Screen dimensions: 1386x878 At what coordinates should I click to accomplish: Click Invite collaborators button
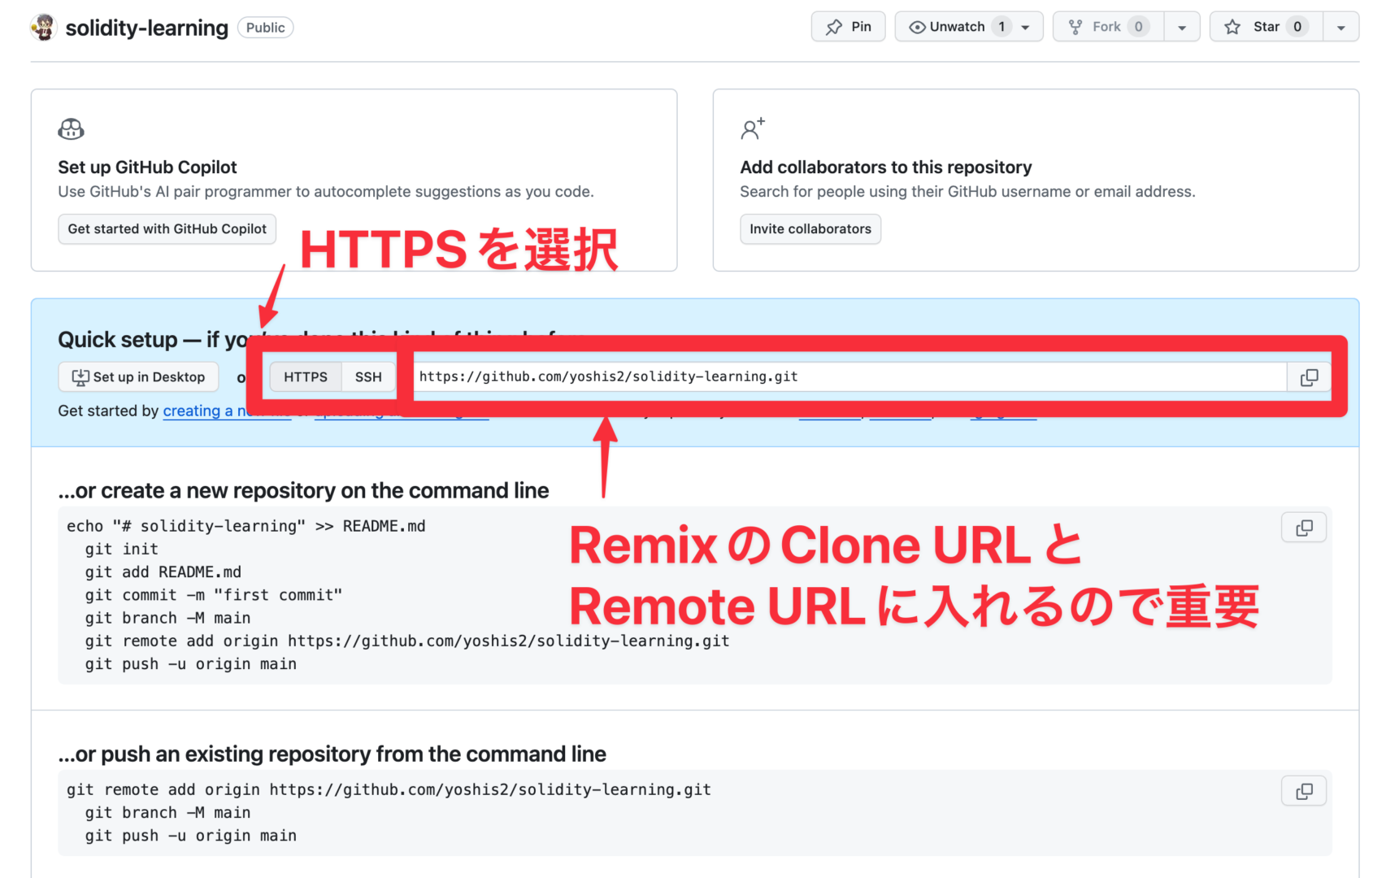810,229
